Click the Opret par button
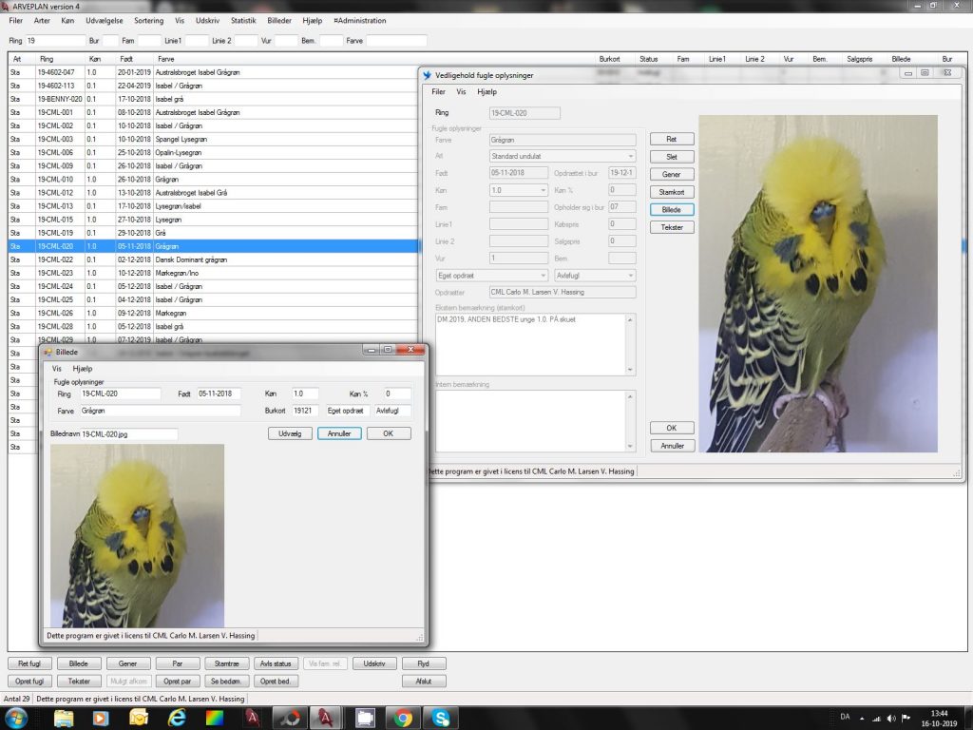 coord(178,682)
